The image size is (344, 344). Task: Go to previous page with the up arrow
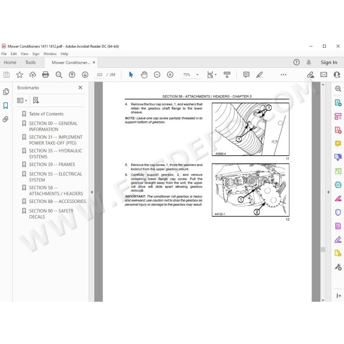tap(72, 75)
